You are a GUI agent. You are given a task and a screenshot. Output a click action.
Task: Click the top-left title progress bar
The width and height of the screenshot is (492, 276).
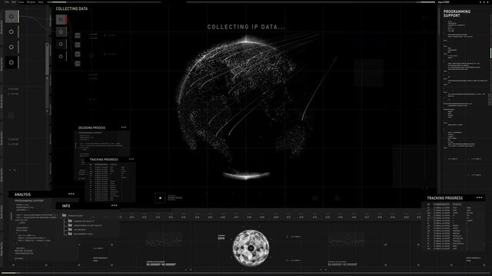104,2
